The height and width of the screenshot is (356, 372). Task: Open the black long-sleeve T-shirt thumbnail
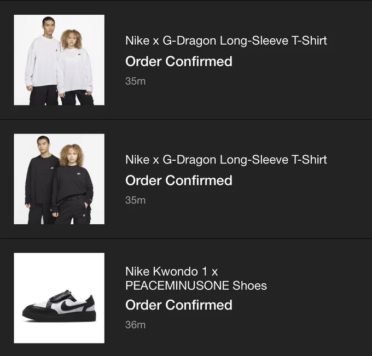click(x=59, y=179)
